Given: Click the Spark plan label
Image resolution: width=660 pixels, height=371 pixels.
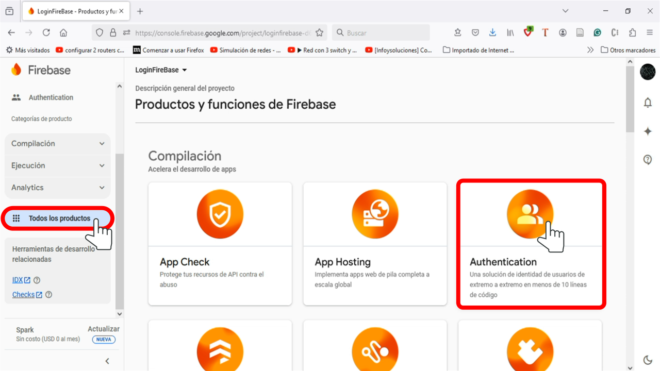Looking at the screenshot, I should [x=25, y=330].
